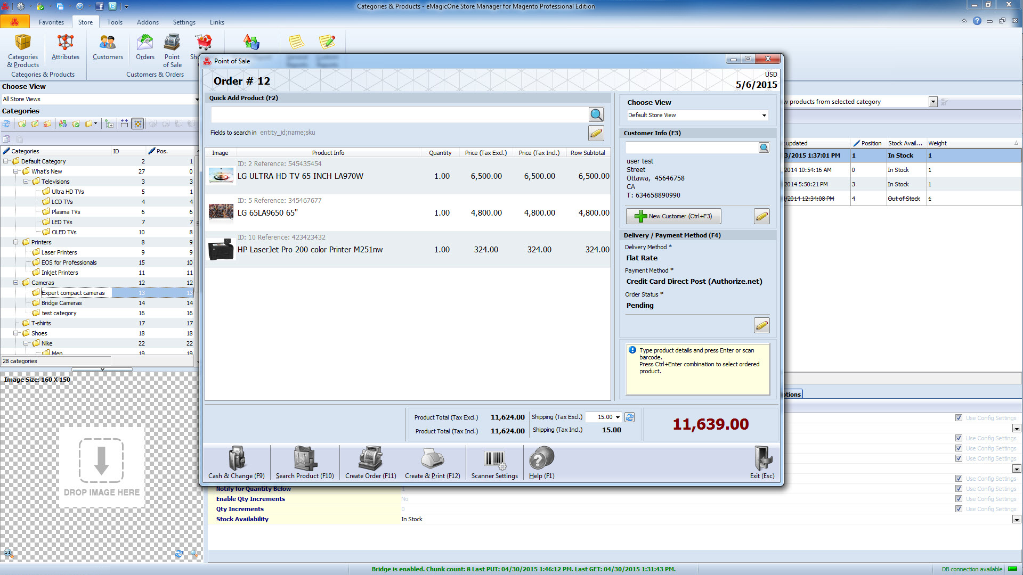Open the Attributes ribbon icon
Screen dimensions: 1023x575
click(66, 47)
